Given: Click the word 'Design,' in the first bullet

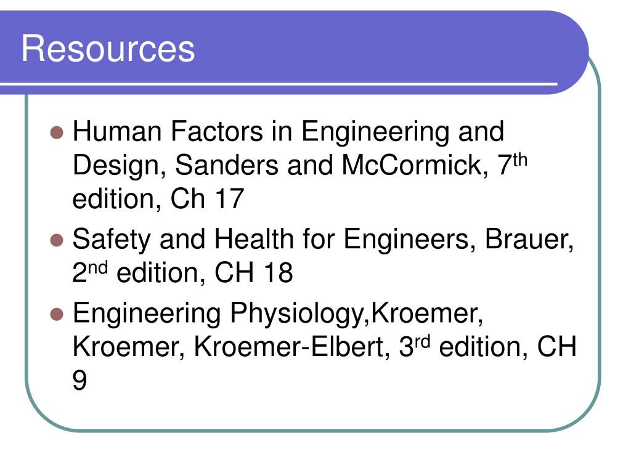Looking at the screenshot, I should [120, 166].
